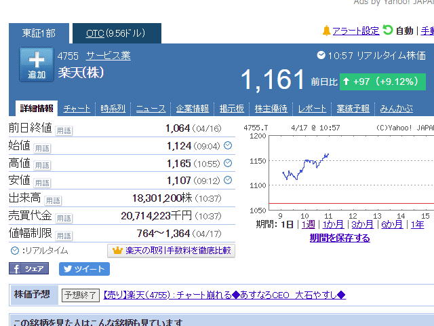Click the 予想終了 label box
The image size is (434, 326).
[x=80, y=295]
